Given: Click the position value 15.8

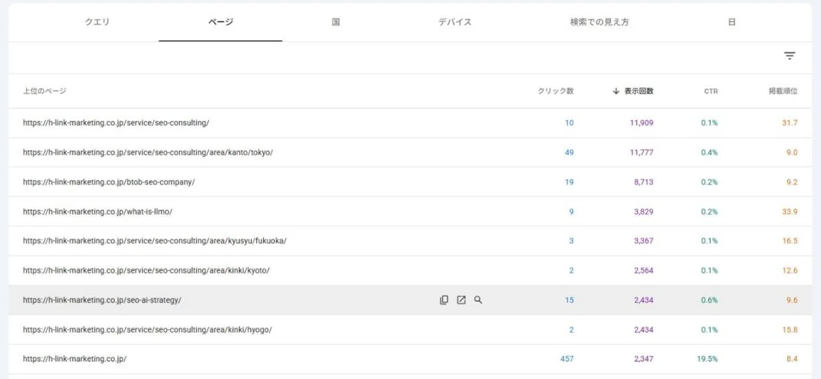Looking at the screenshot, I should pos(790,329).
